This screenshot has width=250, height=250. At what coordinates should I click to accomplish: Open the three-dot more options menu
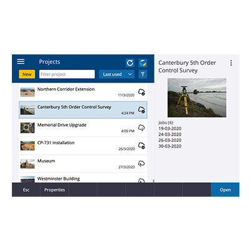click(231, 63)
